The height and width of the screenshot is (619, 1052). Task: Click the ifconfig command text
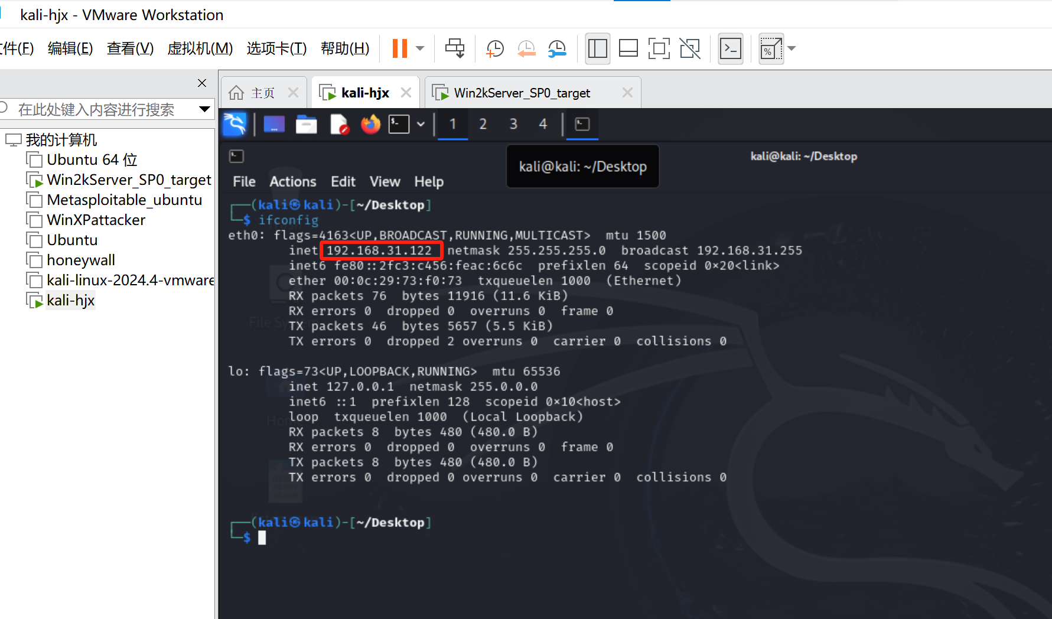click(288, 220)
